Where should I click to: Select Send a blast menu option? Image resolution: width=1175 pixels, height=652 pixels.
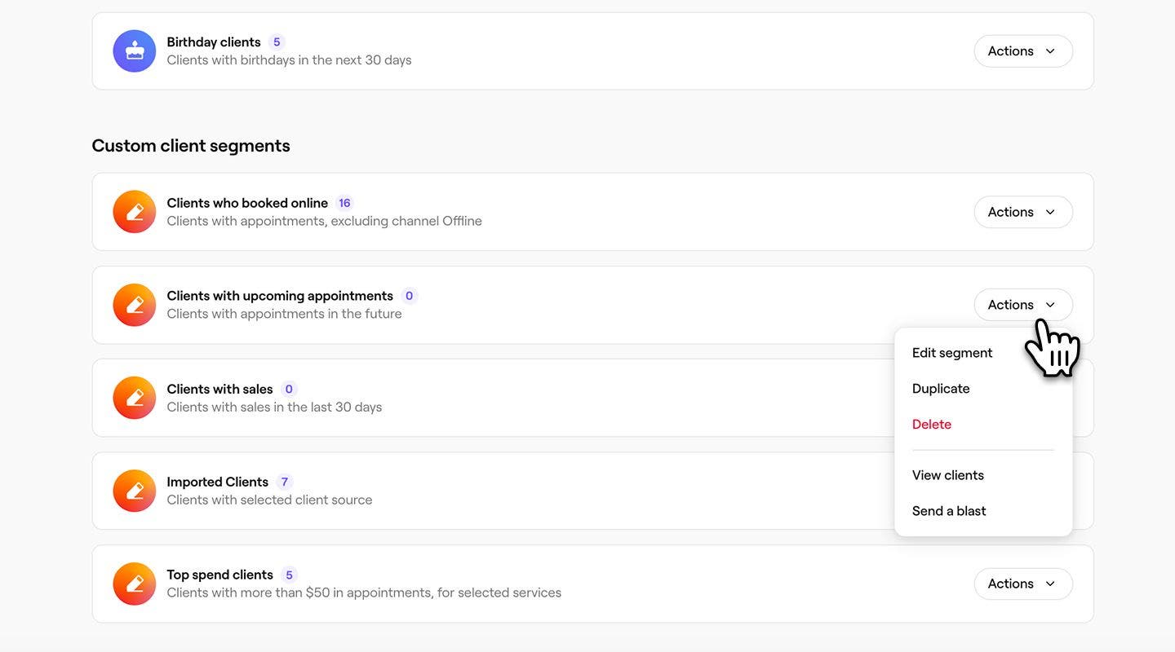pyautogui.click(x=949, y=511)
